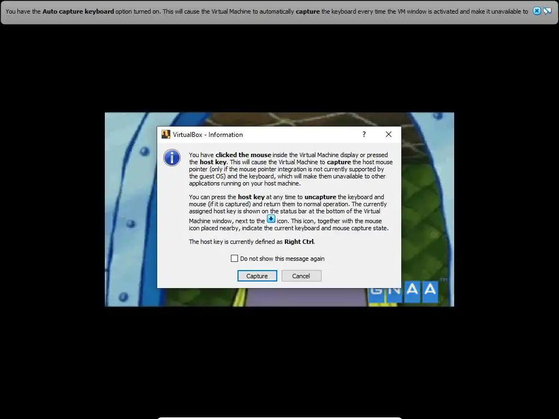Click the 'VirtualBox - Information' title text
Viewport: 559px width, 419px height.
208,135
